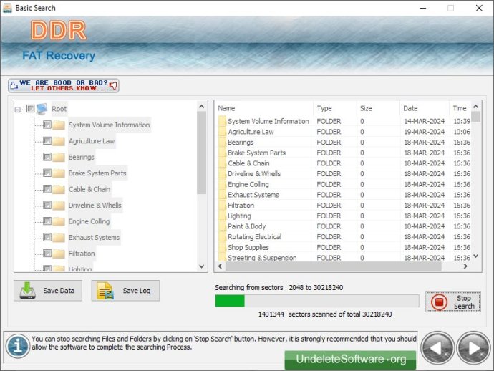This screenshot has width=494, height=371.
Task: Select Streeting & Suspension row in list
Action: click(x=344, y=258)
